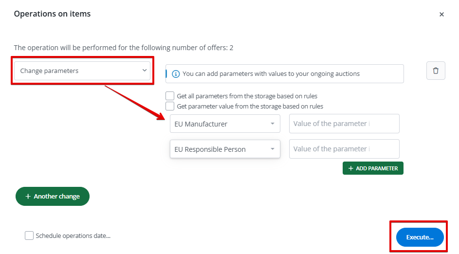The image size is (459, 254).
Task: Close the Operations on items dialog
Action: (x=441, y=15)
